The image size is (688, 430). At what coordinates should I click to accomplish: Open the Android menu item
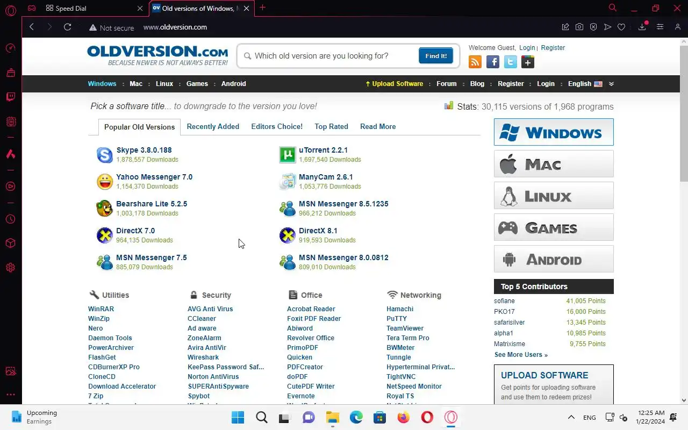click(234, 84)
